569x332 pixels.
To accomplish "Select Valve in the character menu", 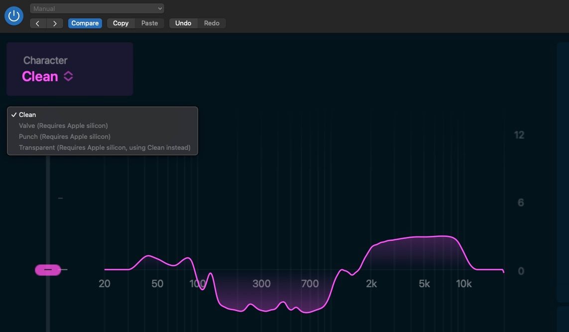I will click(x=63, y=125).
